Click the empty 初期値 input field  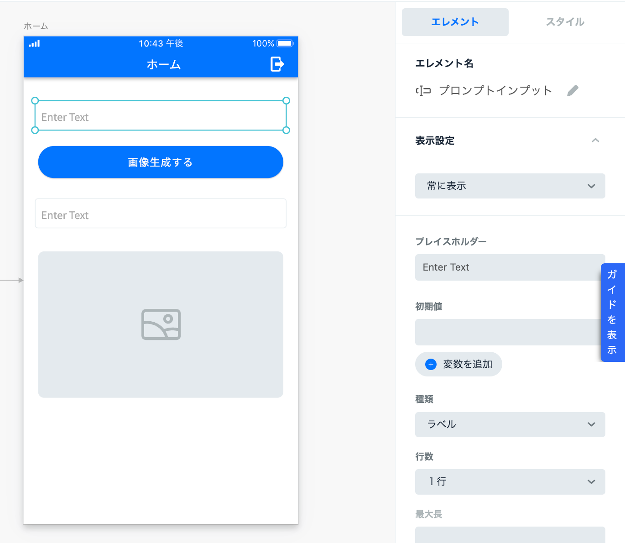click(507, 332)
